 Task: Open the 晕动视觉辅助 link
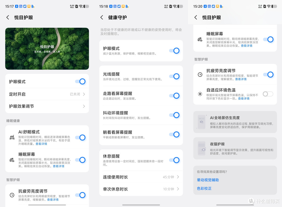tap(208, 180)
